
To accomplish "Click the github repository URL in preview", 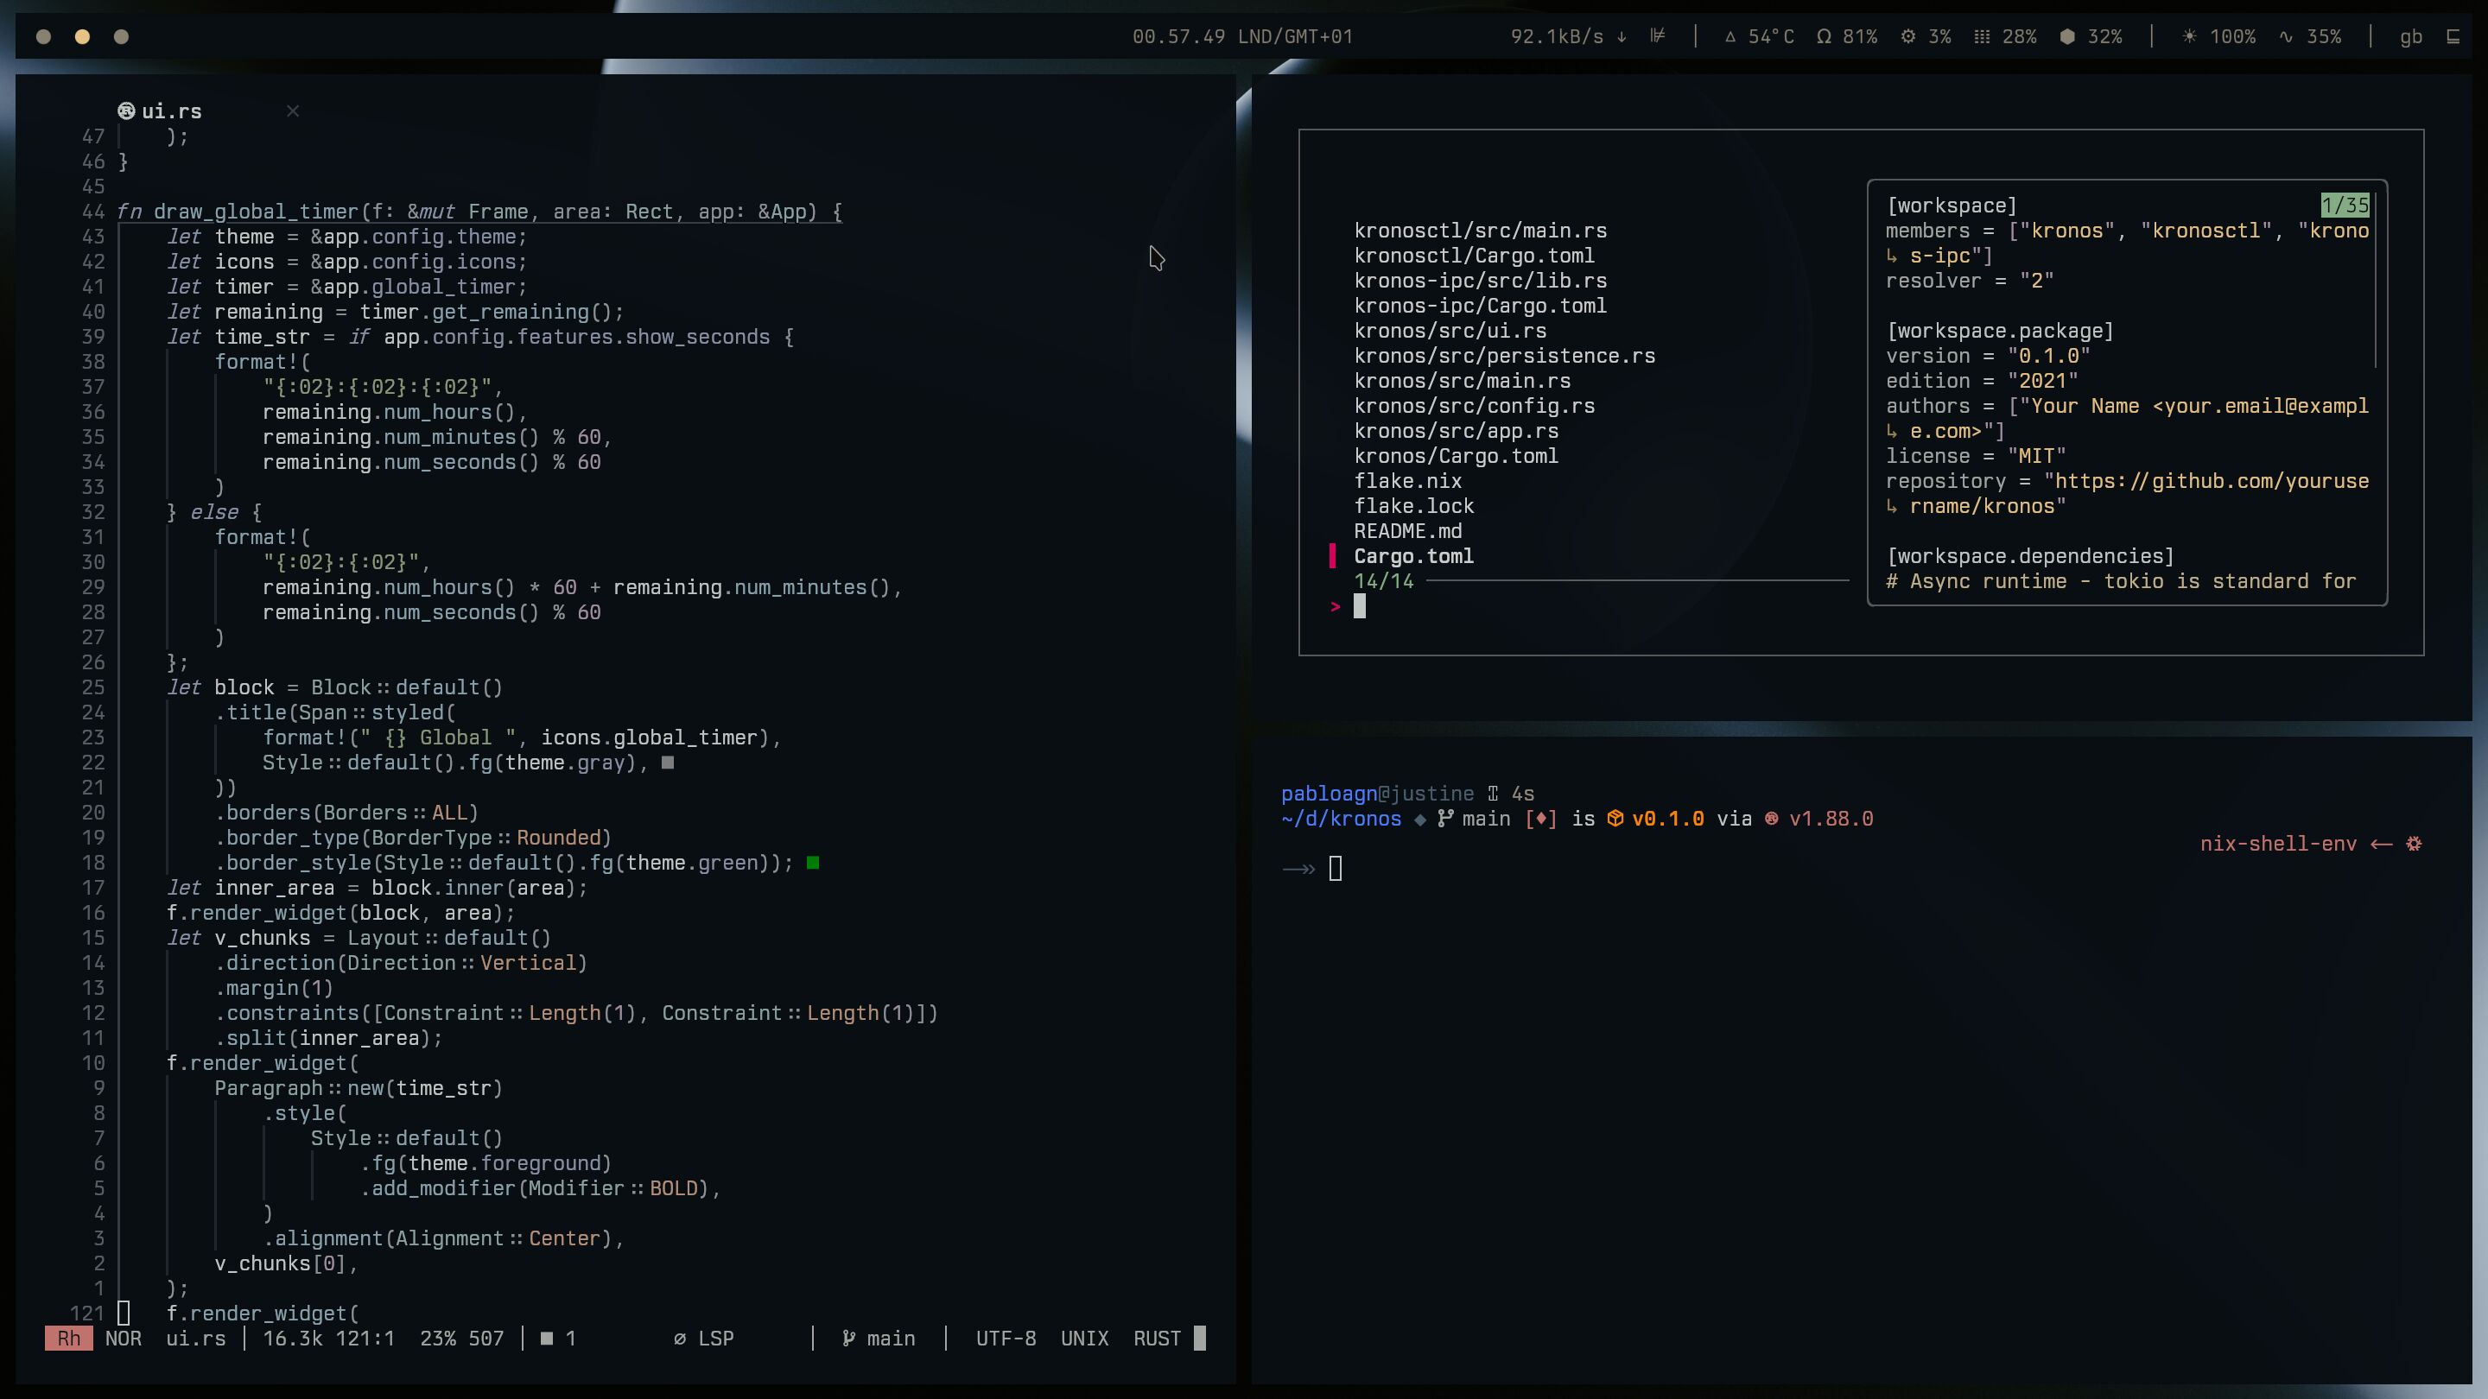I will [2211, 481].
